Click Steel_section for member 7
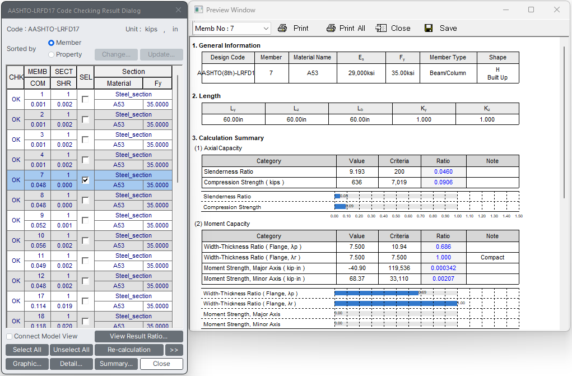 pos(133,175)
